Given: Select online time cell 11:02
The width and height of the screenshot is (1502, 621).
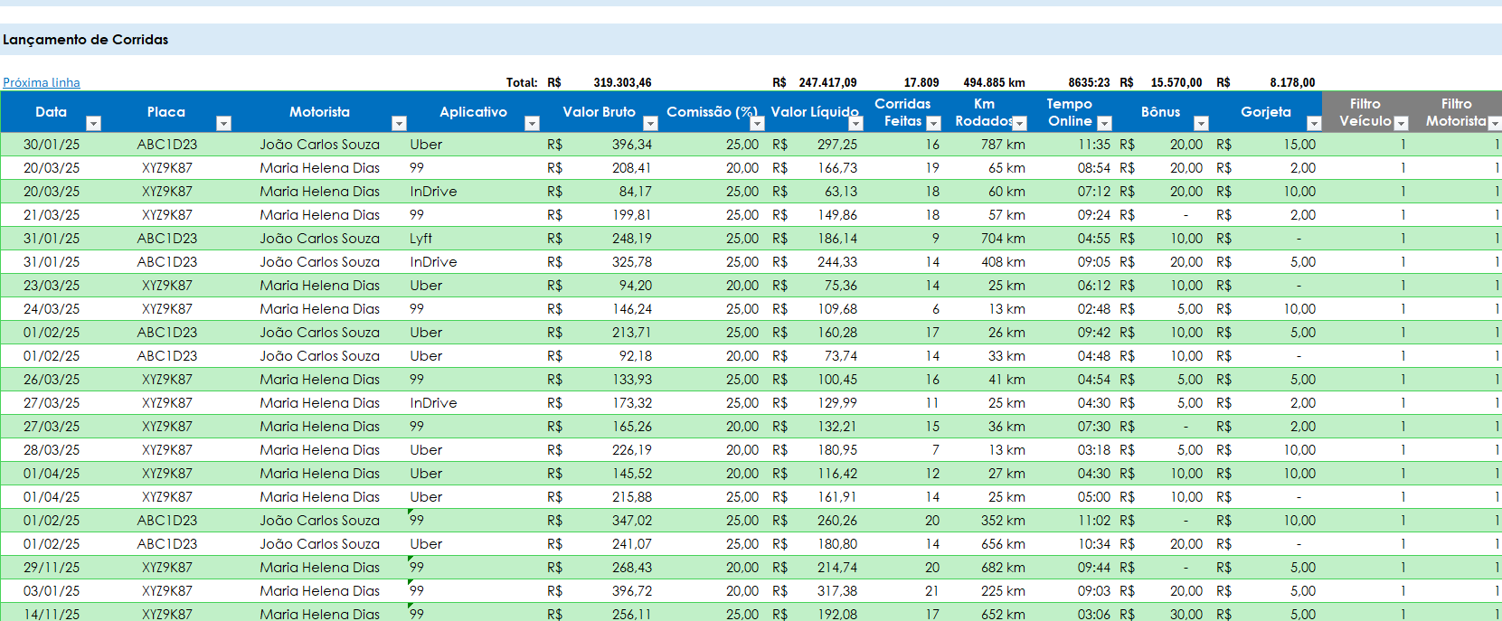Looking at the screenshot, I should point(1094,521).
